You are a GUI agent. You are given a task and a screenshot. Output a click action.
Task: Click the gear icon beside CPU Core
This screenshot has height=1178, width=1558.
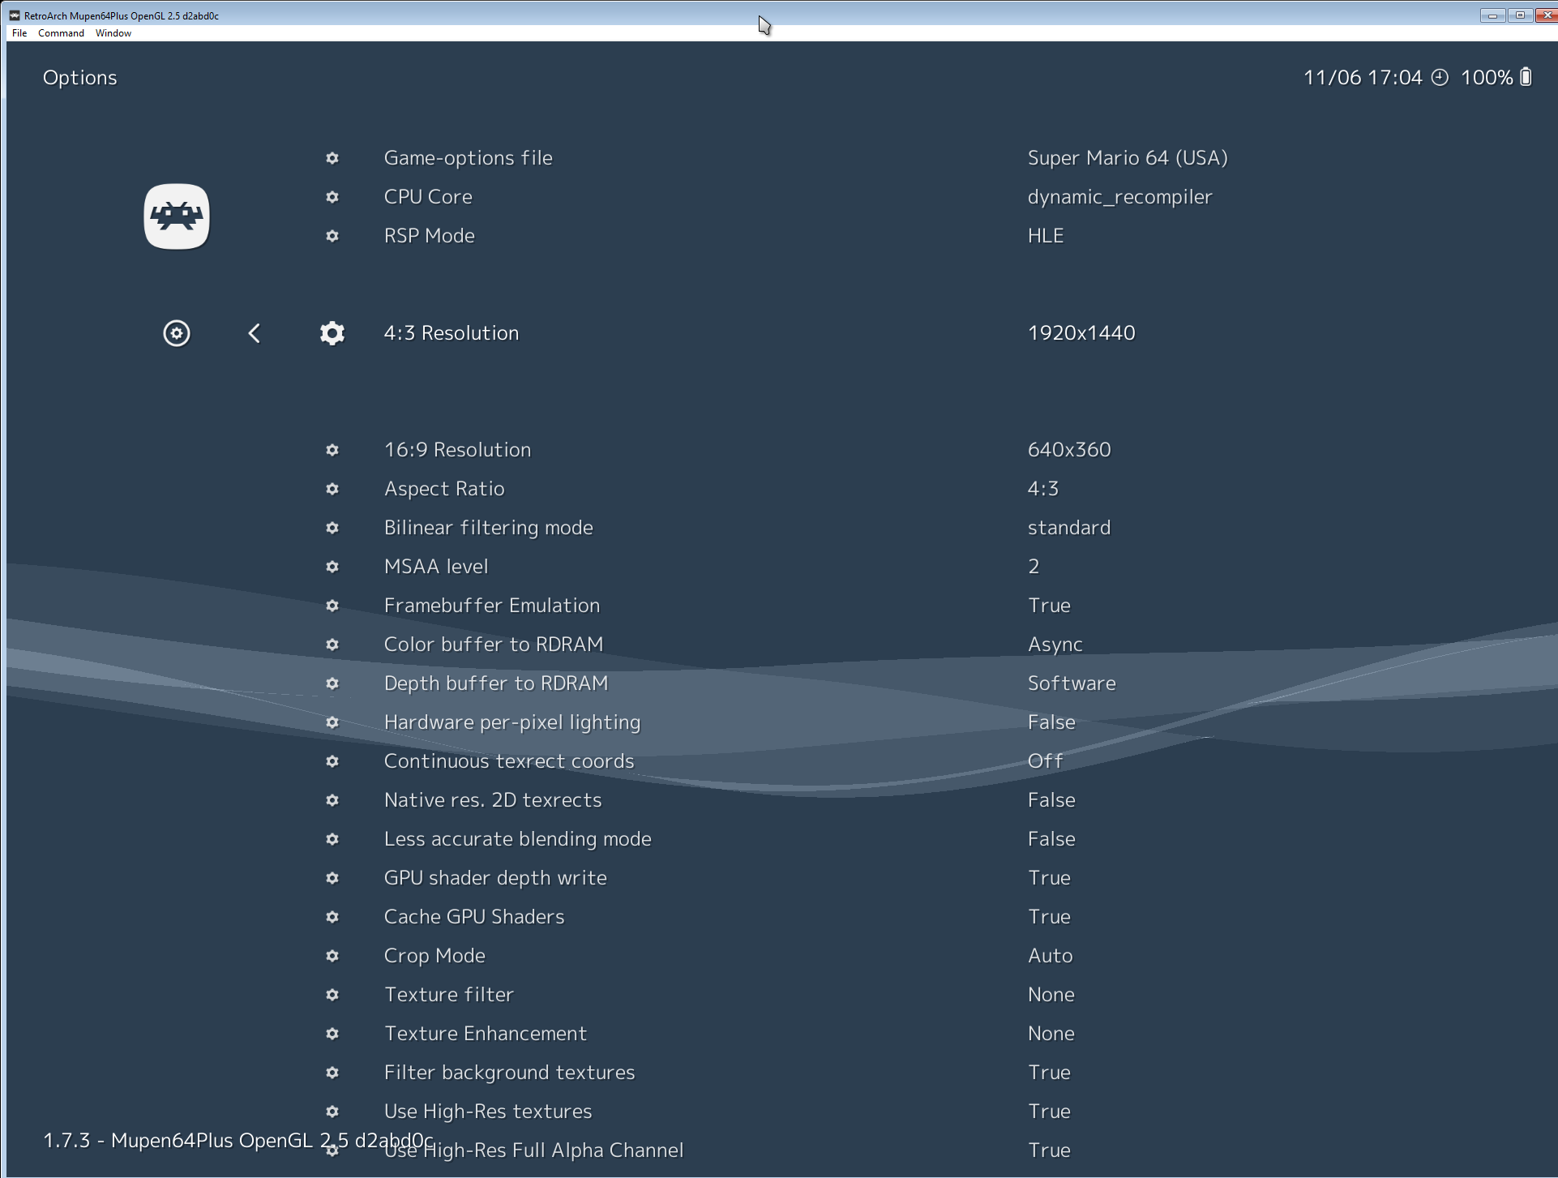[x=332, y=197]
